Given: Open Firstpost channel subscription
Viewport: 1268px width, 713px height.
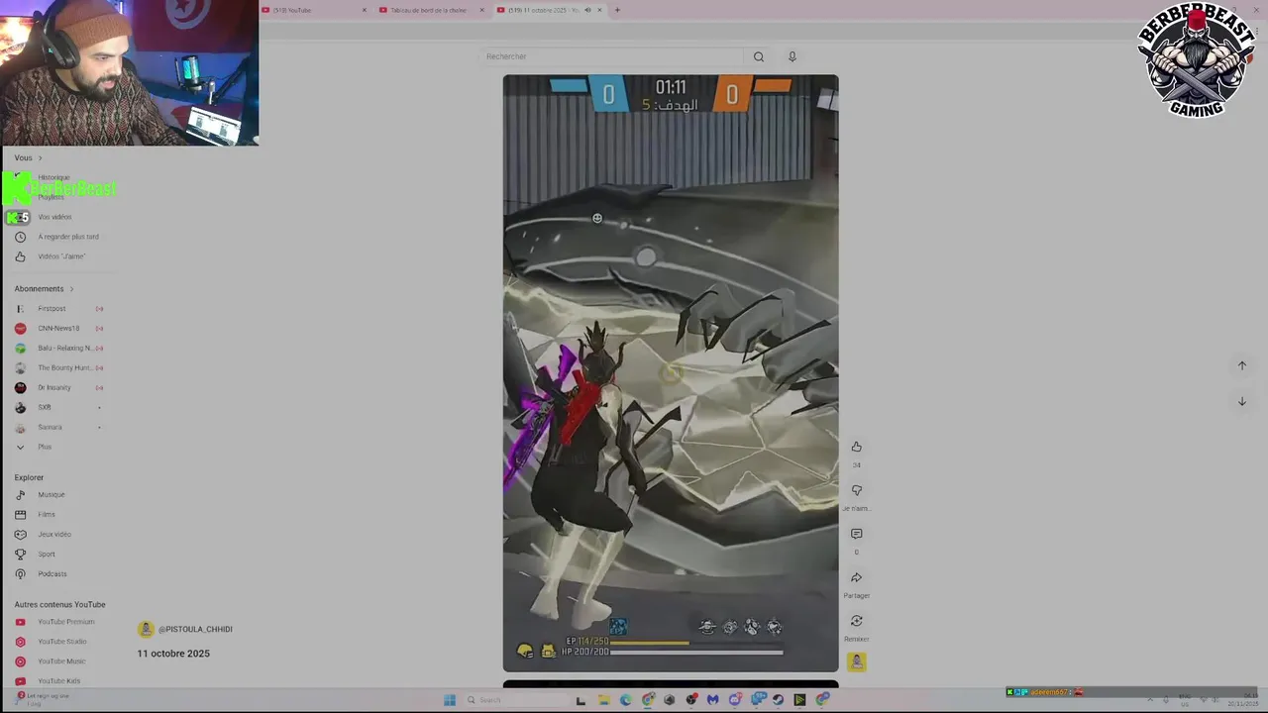Looking at the screenshot, I should click(58, 309).
